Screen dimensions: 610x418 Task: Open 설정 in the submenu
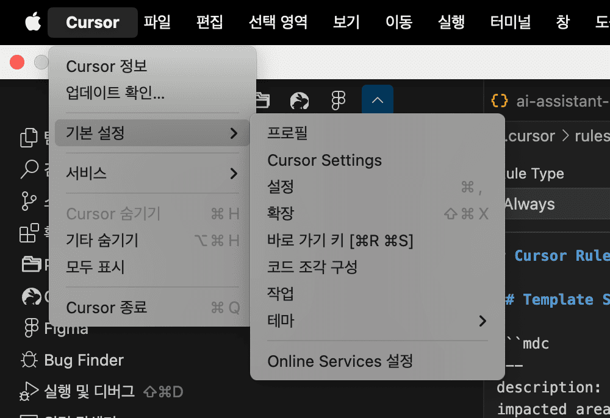pyautogui.click(x=378, y=187)
